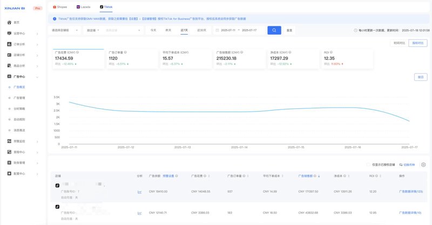Viewport: 432px width, 225px height.
Task: Click the 运营中心 sidebar icon
Action: pos(9,33)
